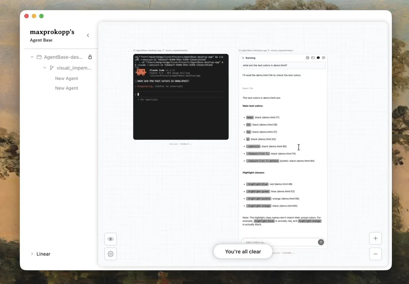Image resolution: width=409 pixels, height=284 pixels.
Task: Focus the terminal prompt input line
Action: coord(179,94)
